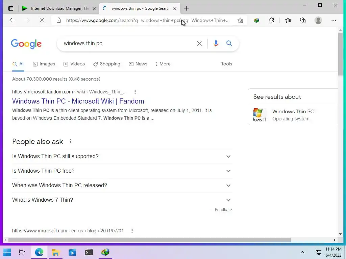Image resolution: width=346 pixels, height=259 pixels.
Task: Switch to Images results
Action: click(44, 64)
